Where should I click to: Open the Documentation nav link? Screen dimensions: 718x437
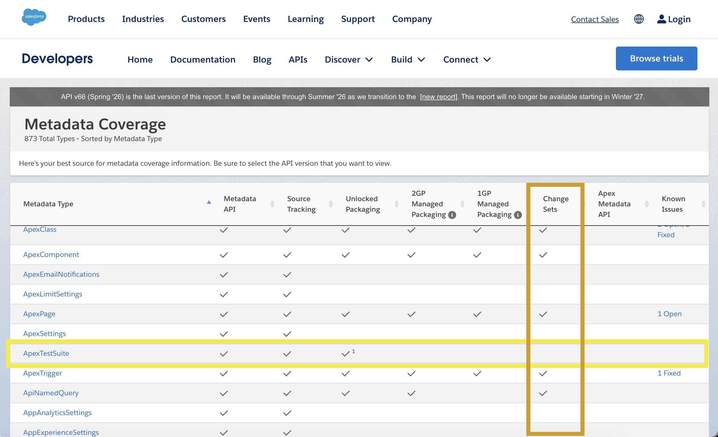[203, 60]
